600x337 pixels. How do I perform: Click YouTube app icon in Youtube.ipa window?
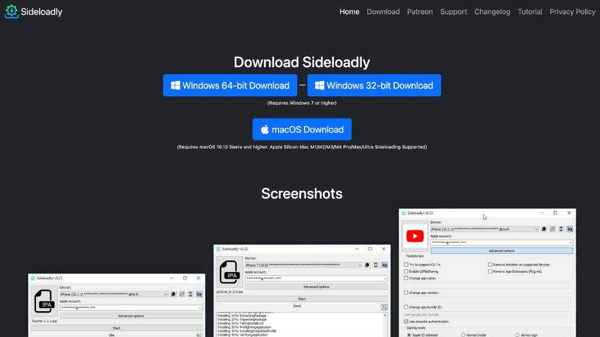pyautogui.click(x=415, y=236)
